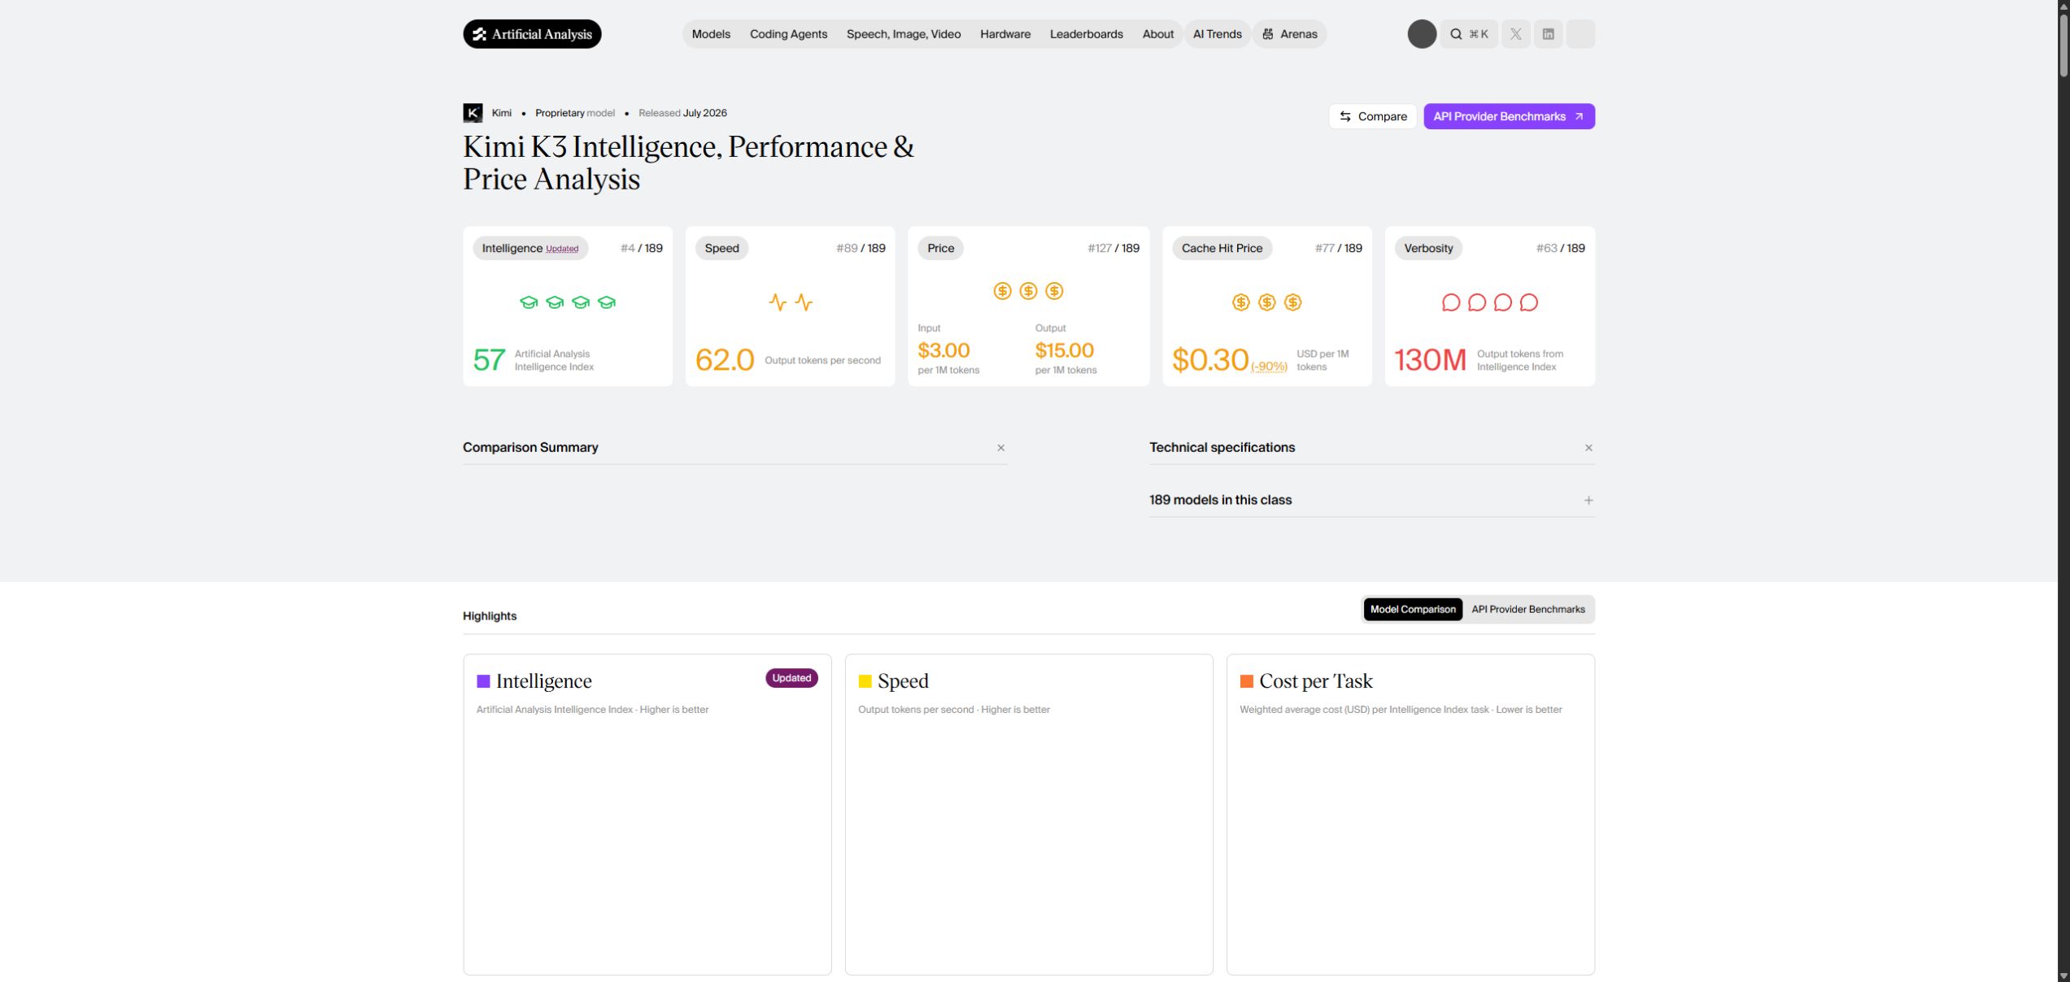Click the Updated badge in Intelligence highlight
The height and width of the screenshot is (982, 2070).
tap(791, 678)
